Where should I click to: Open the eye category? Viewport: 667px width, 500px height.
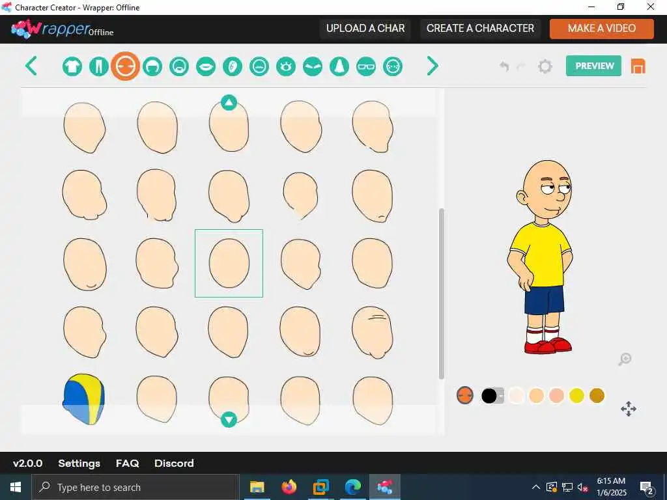pyautogui.click(x=286, y=67)
